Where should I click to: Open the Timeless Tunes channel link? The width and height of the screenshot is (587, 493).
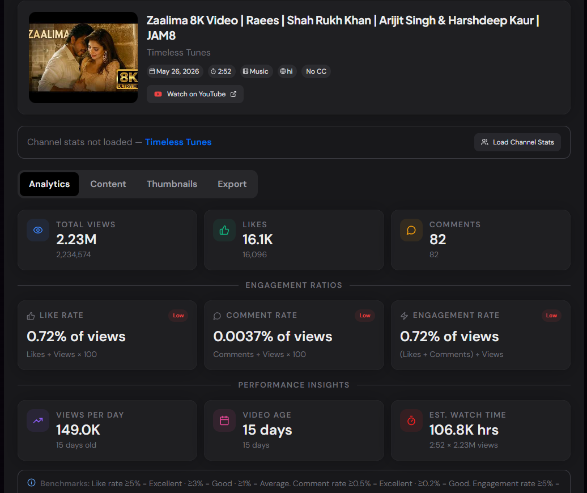[x=178, y=142]
